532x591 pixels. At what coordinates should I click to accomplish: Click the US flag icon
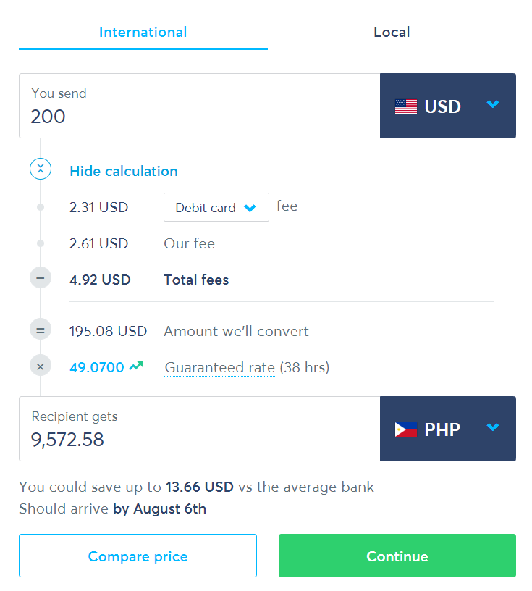[406, 106]
